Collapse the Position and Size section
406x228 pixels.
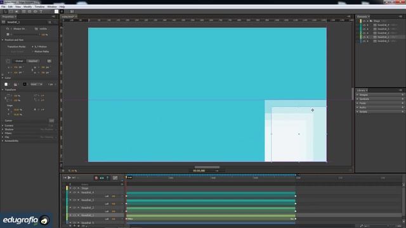point(3,40)
